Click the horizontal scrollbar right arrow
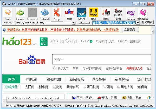The image size is (156, 109). tap(149, 101)
